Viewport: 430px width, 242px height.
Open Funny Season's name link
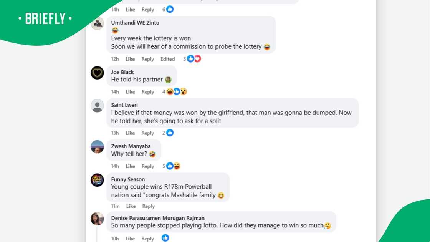tap(128, 179)
